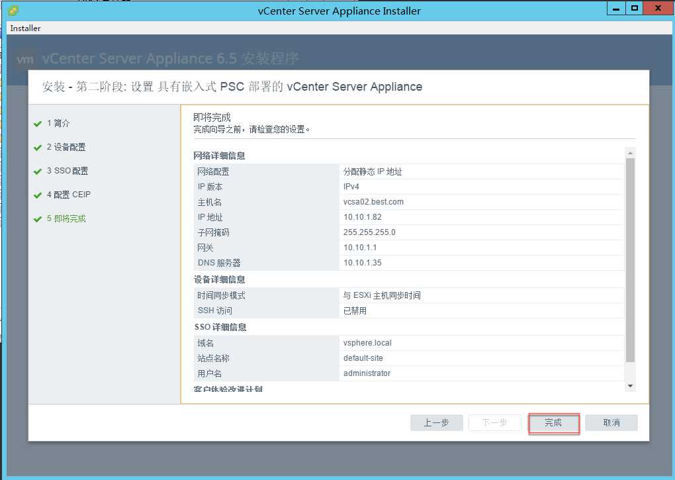Viewport: 675px width, 480px height.
Task: Maximize the installer window
Action: click(x=634, y=9)
